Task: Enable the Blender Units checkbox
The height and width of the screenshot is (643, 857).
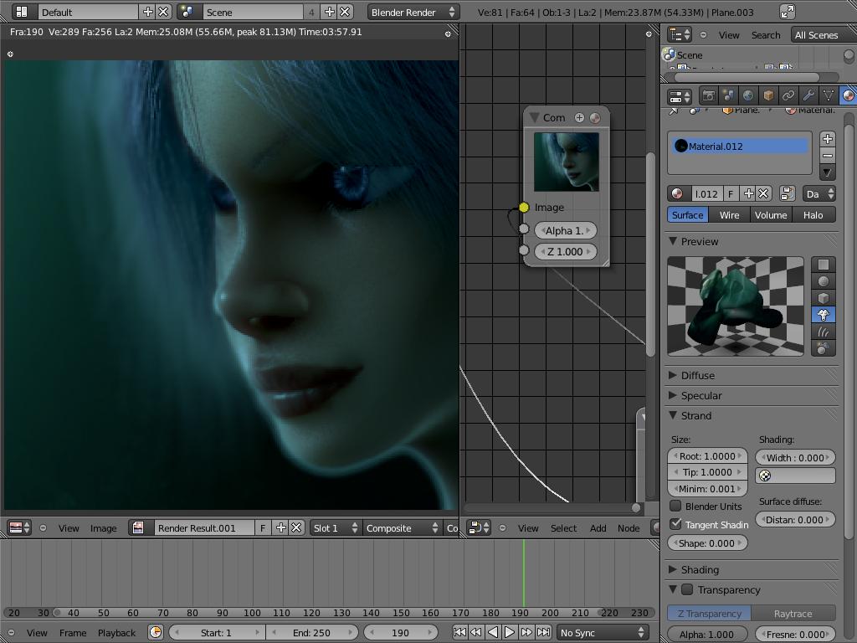Action: pos(676,507)
